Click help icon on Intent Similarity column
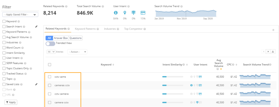 [x=183, y=65]
